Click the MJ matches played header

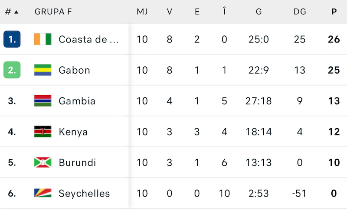click(142, 12)
